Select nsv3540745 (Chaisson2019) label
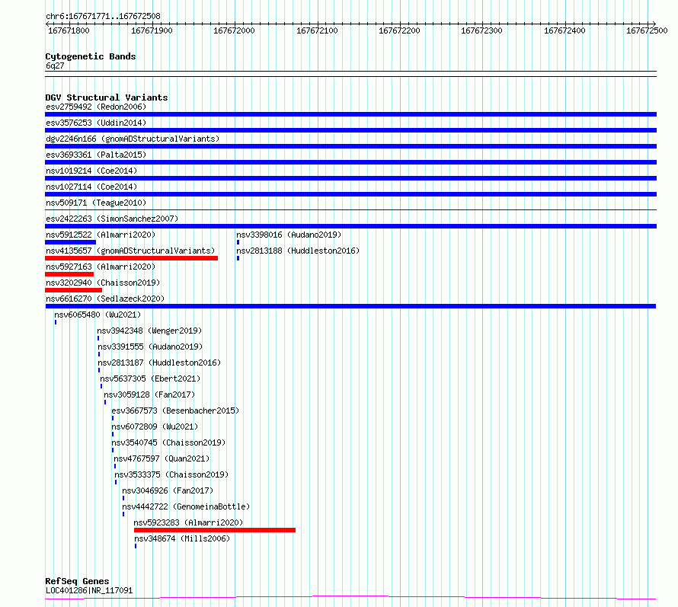Image resolution: width=678 pixels, height=607 pixels. (x=168, y=442)
